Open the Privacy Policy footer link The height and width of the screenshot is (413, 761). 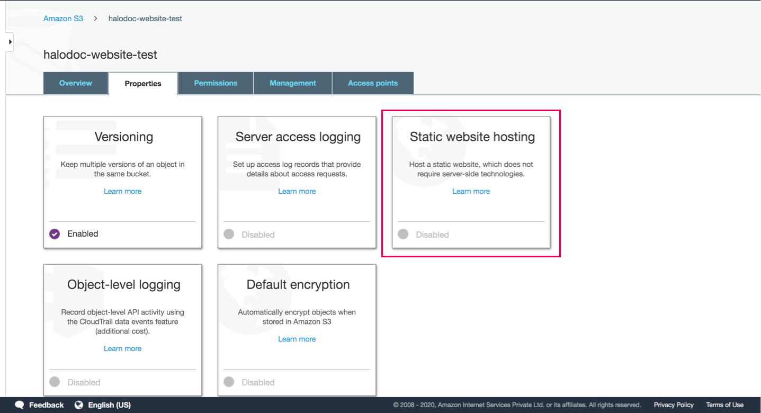(674, 405)
